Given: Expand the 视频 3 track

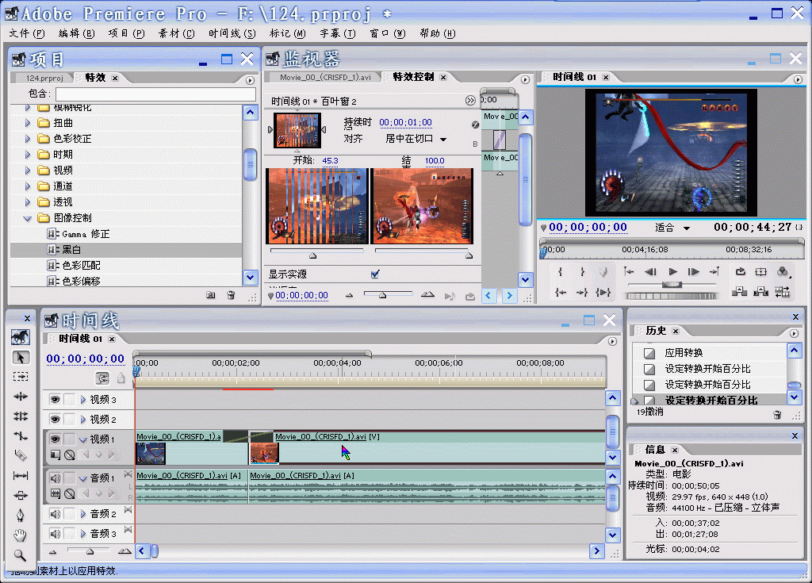Looking at the screenshot, I should [x=82, y=400].
